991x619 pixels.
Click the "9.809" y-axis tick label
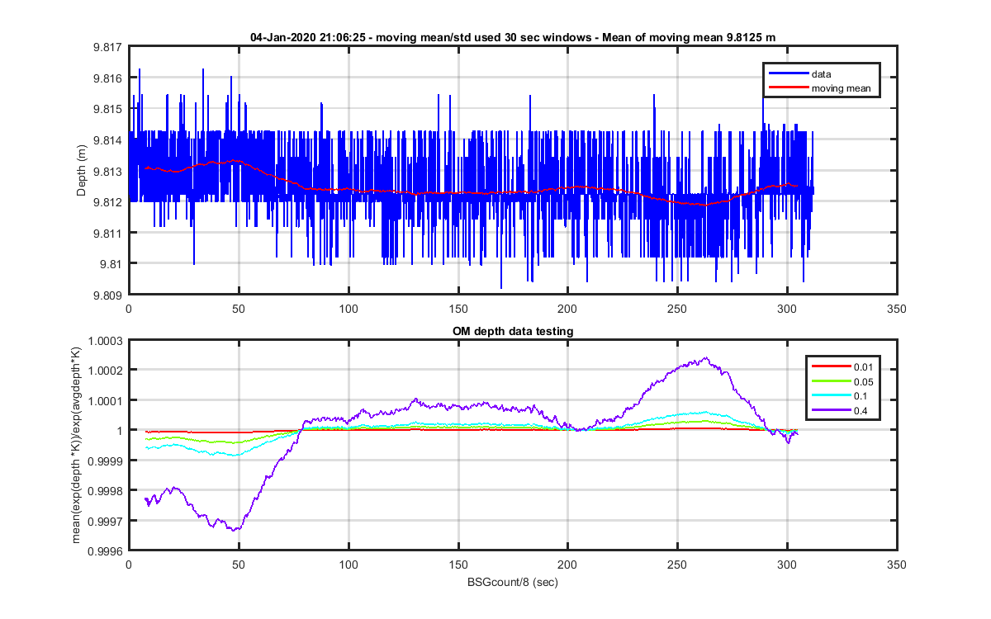[x=108, y=295]
